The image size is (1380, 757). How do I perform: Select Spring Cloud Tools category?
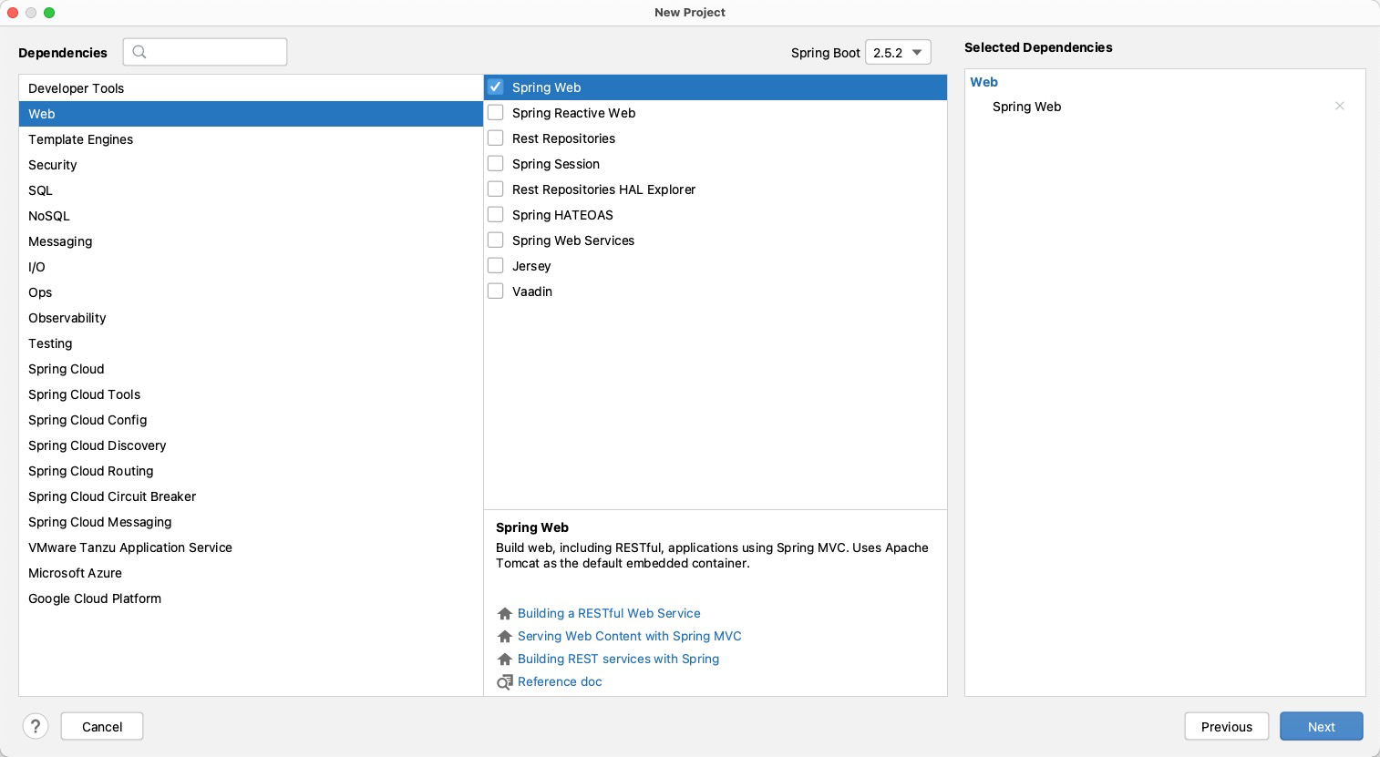[x=251, y=394]
